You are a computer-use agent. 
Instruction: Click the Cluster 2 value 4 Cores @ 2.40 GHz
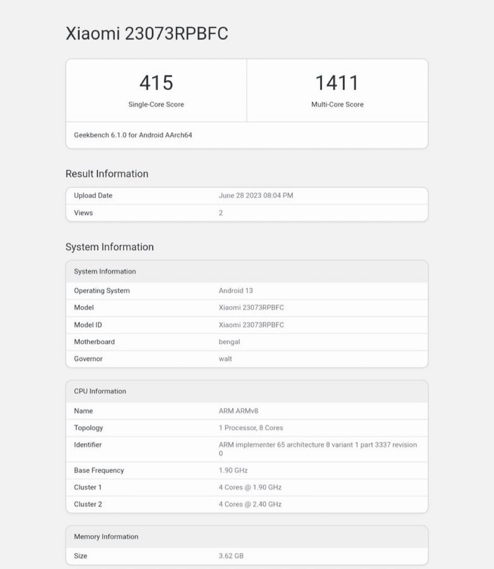(250, 504)
